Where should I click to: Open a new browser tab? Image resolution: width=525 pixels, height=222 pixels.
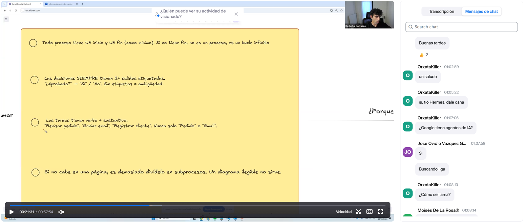point(82,4)
